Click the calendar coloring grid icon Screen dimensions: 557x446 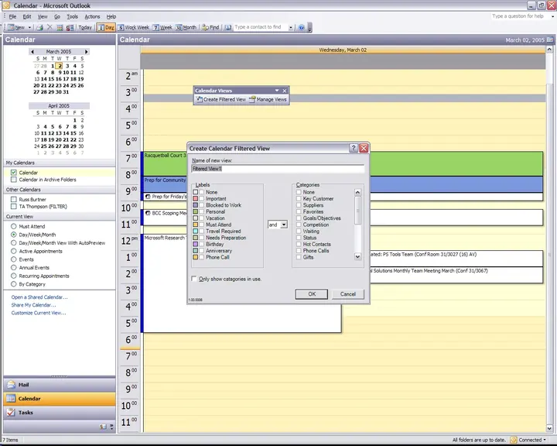pyautogui.click(x=60, y=27)
